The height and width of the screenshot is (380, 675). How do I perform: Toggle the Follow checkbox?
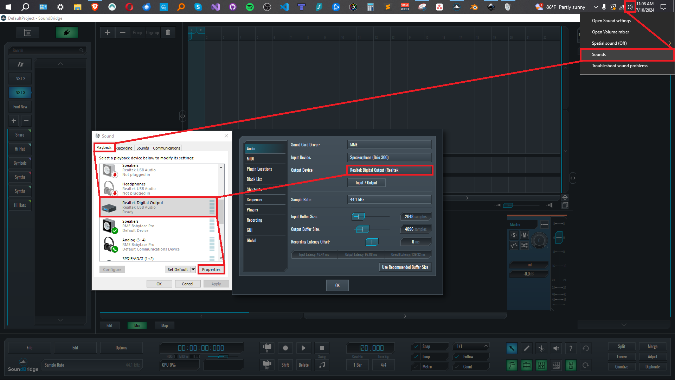pos(457,356)
